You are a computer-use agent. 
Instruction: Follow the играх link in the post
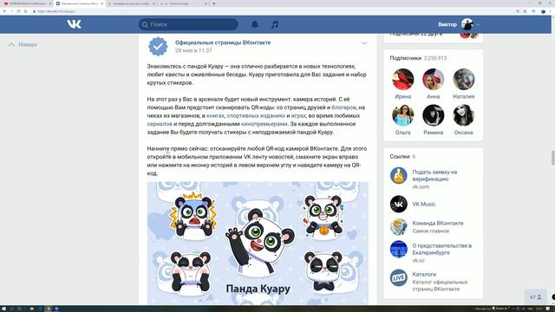[x=298, y=115]
